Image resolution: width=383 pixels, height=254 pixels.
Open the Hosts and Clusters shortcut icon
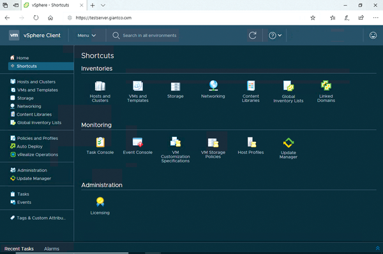point(100,86)
